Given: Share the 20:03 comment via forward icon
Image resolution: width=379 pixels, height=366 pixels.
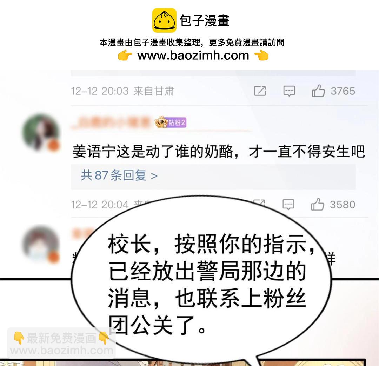Looking at the screenshot, I should click(260, 91).
